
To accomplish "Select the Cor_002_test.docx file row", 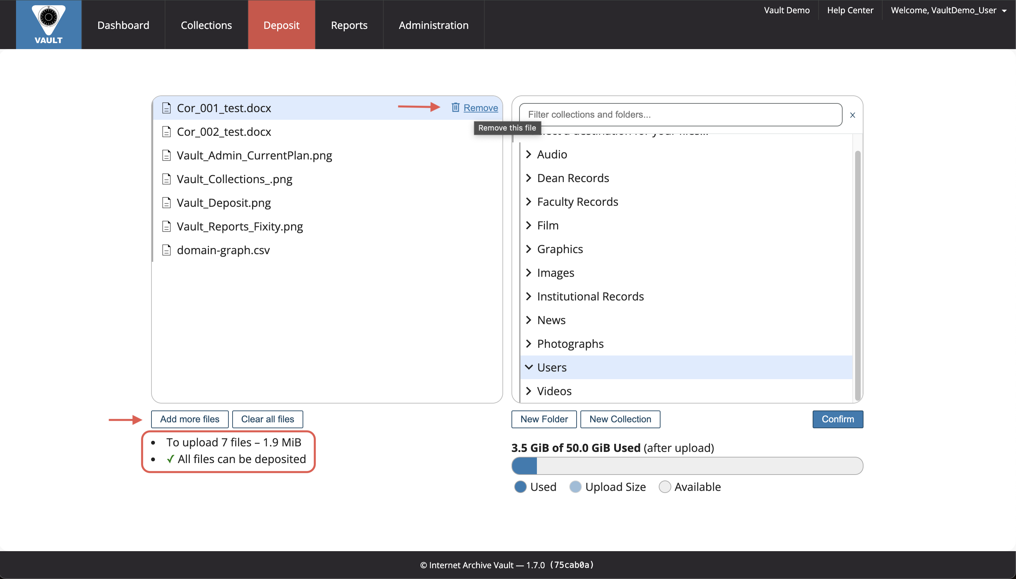I will (x=327, y=132).
